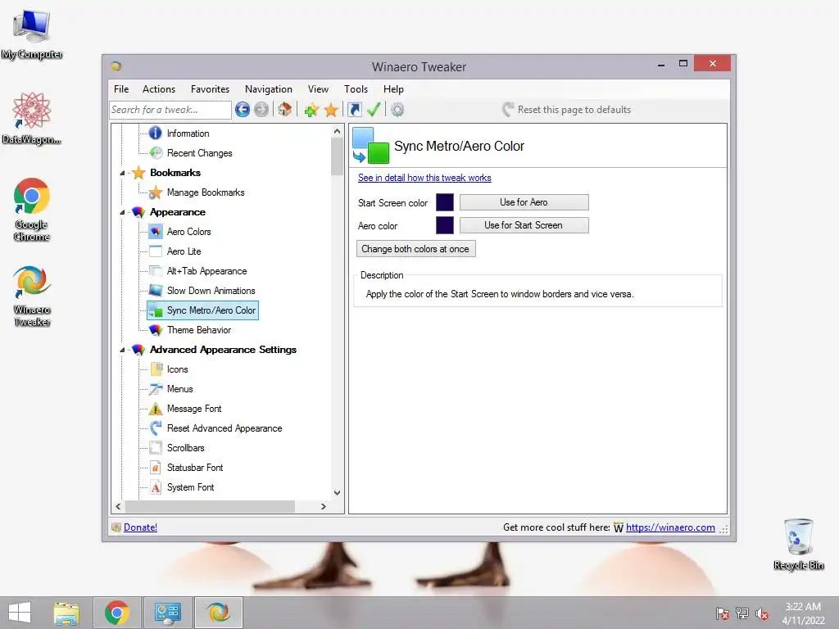Click the muted volume tray icon
Viewport: 839px width, 629px height.
click(x=762, y=613)
